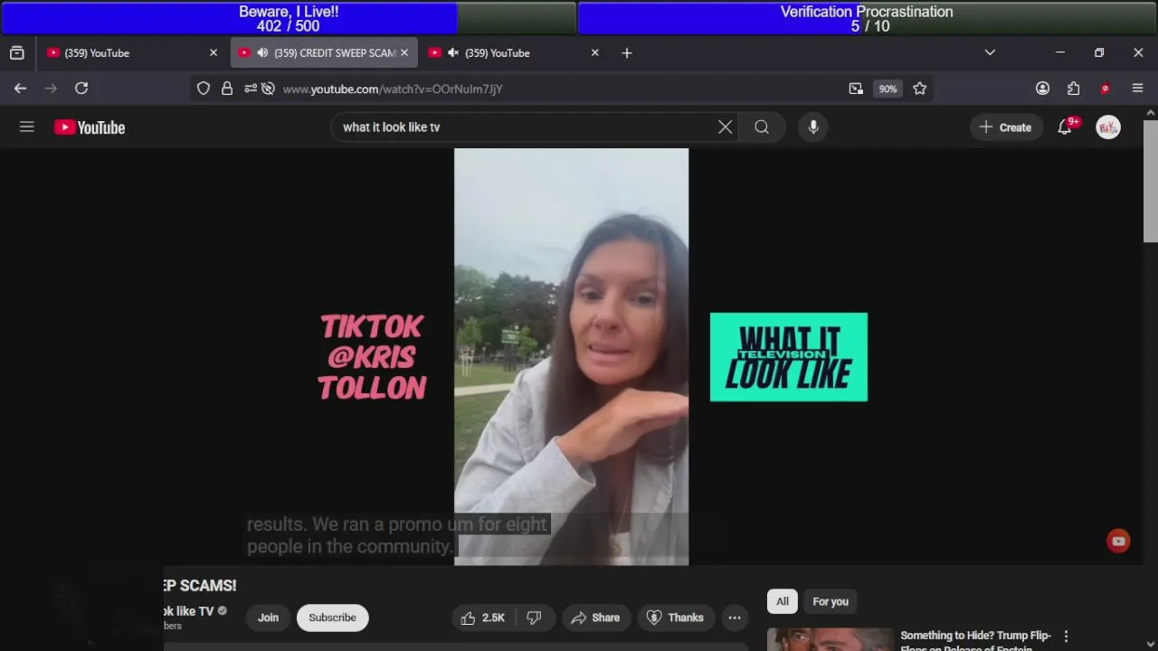Viewport: 1158px width, 651px height.
Task: Click the red extension icon in toolbar
Action: (x=1105, y=89)
